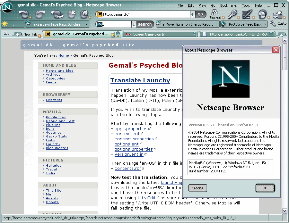Open the search box dropdown arrow
The width and height of the screenshot is (289, 223).
click(134, 24)
